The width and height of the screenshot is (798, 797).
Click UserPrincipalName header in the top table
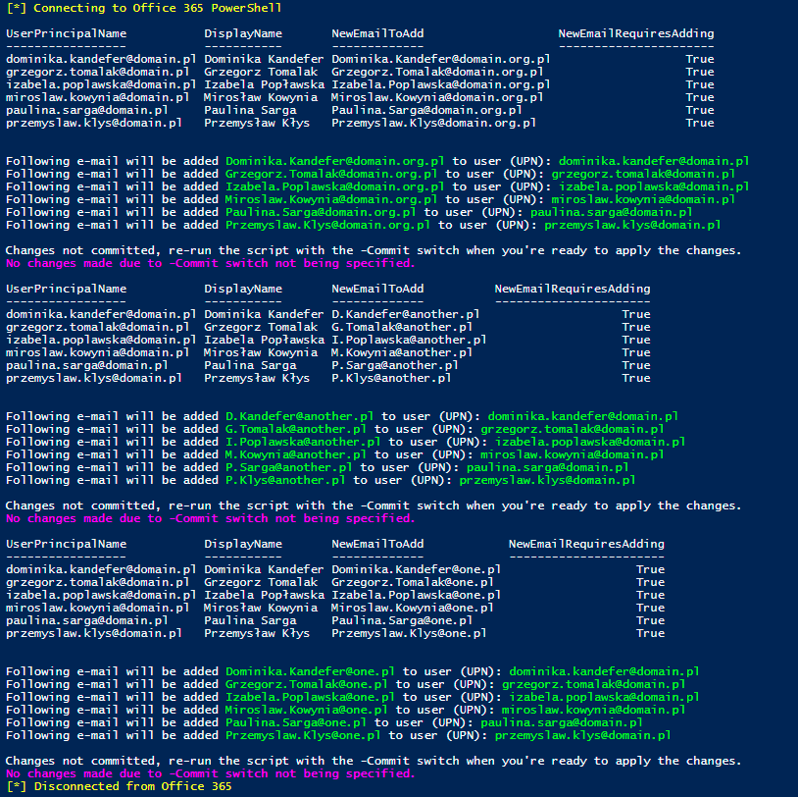(x=66, y=33)
